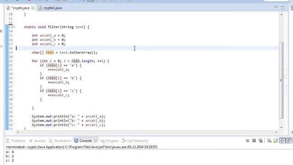The image size is (293, 165).
Task: Click the "if (rein[i] == 'b')" condition
Action: [x=60, y=78]
